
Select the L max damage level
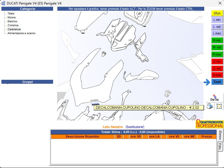[x=217, y=33]
